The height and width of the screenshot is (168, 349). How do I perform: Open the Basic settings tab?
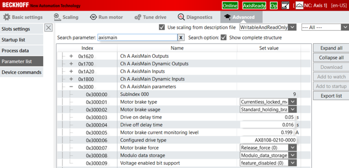coord(23,17)
